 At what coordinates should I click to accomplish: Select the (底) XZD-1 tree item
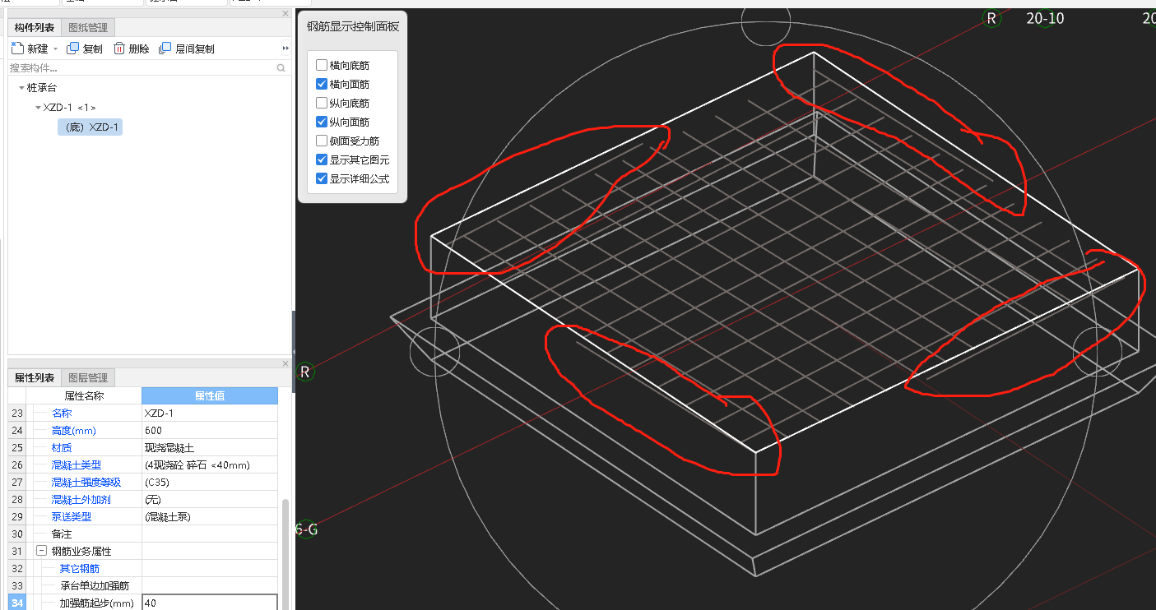(91, 127)
